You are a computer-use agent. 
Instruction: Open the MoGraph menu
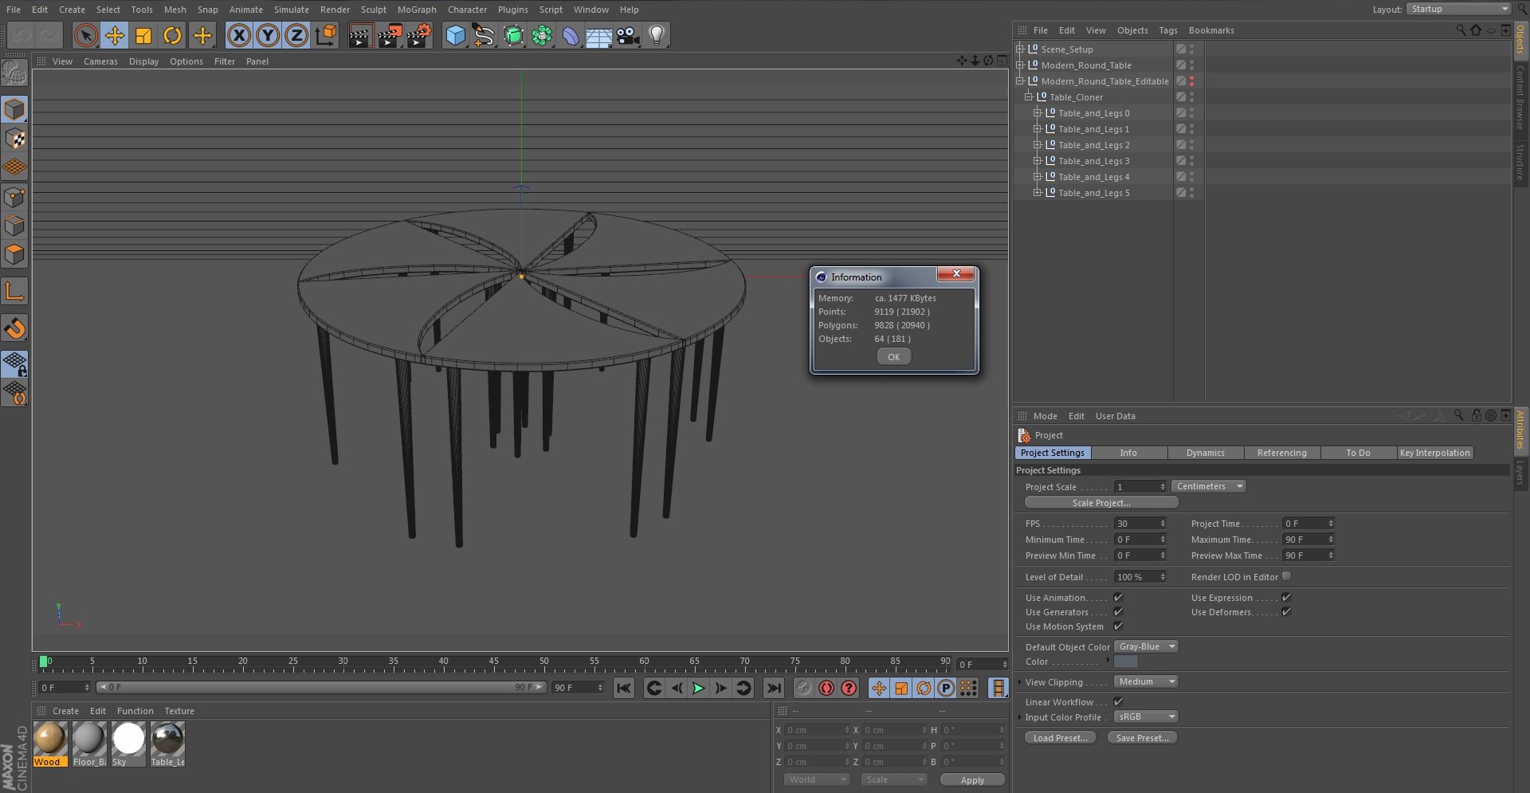point(417,10)
